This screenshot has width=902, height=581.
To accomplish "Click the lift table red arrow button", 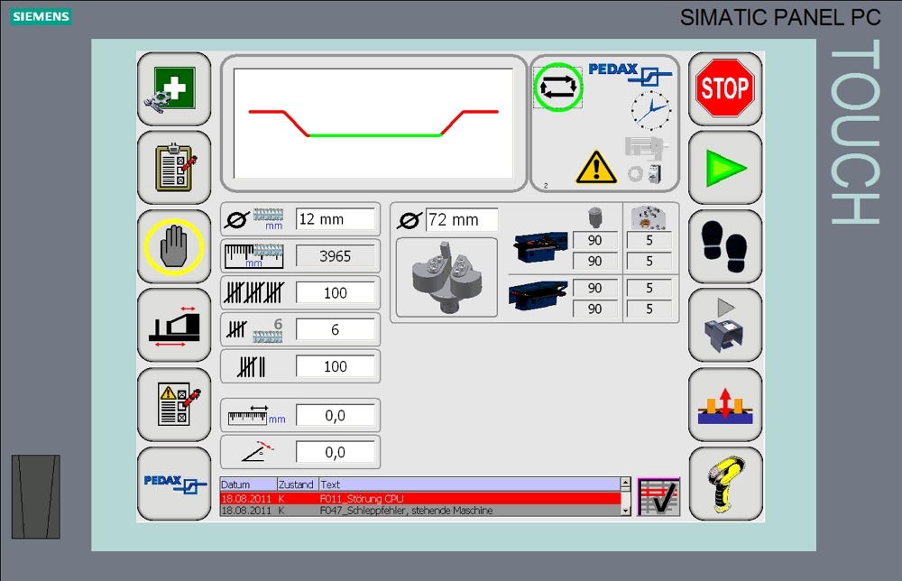I will click(x=725, y=405).
